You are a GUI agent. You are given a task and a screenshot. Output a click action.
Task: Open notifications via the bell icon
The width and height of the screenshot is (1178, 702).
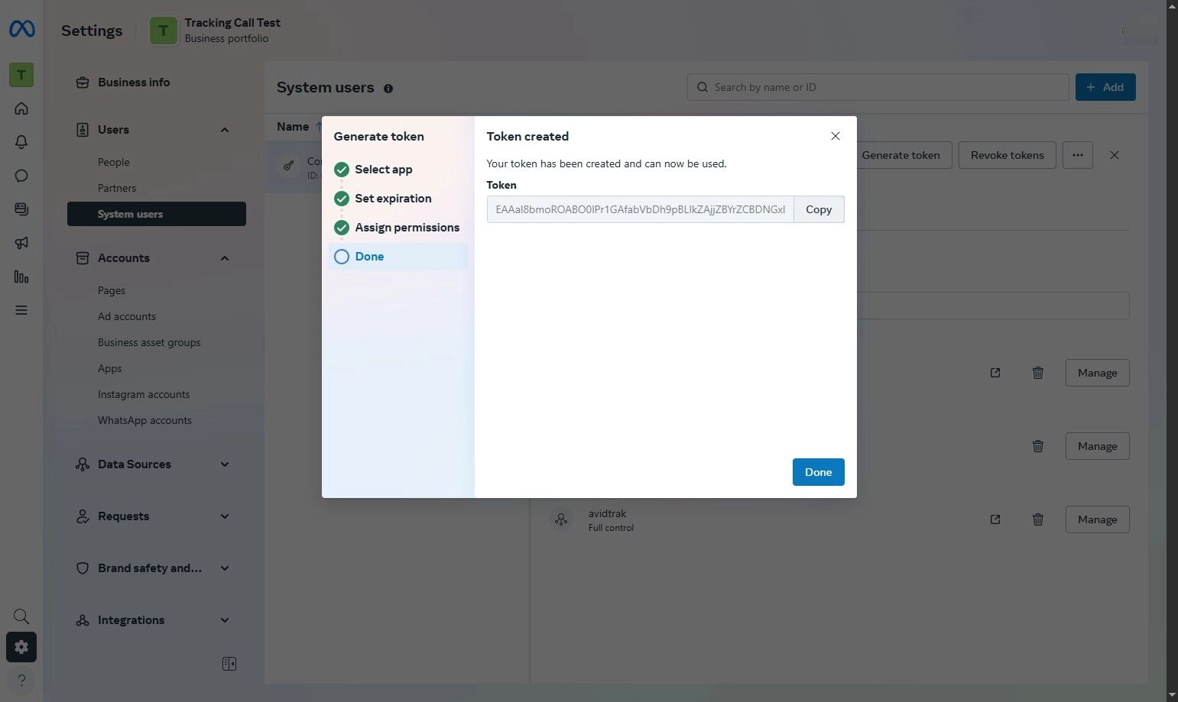click(21, 142)
